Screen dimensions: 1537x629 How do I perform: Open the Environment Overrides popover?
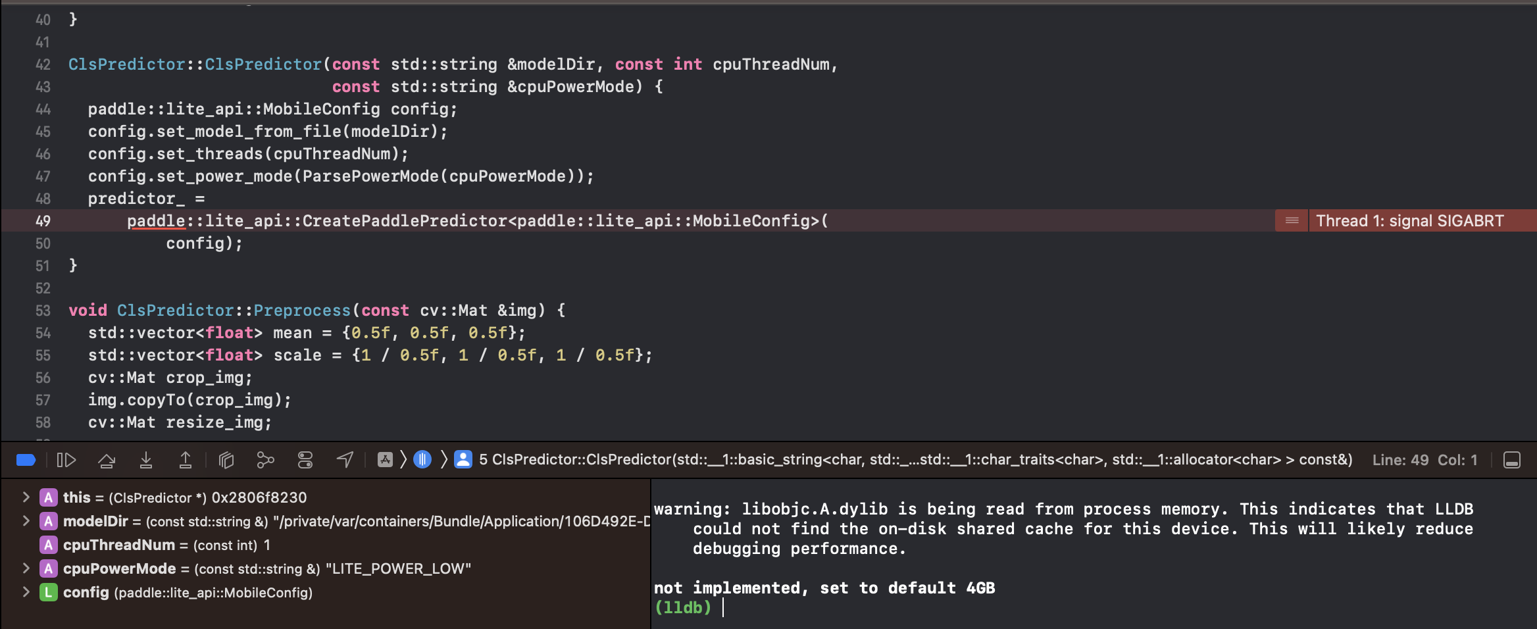(304, 459)
